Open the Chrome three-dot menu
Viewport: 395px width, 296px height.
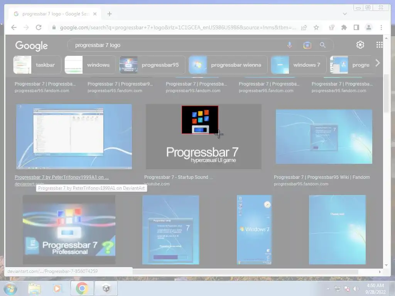381,27
